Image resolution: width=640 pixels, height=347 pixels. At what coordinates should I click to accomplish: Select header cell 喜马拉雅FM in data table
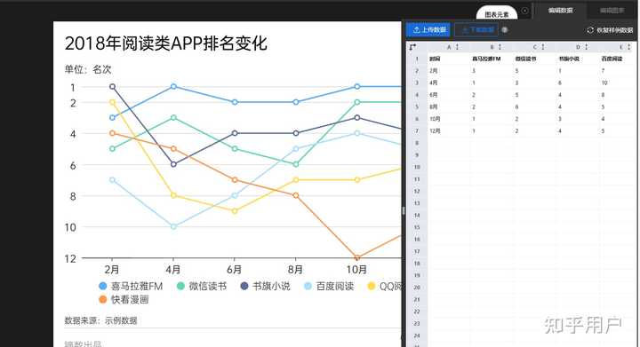pyautogui.click(x=491, y=59)
